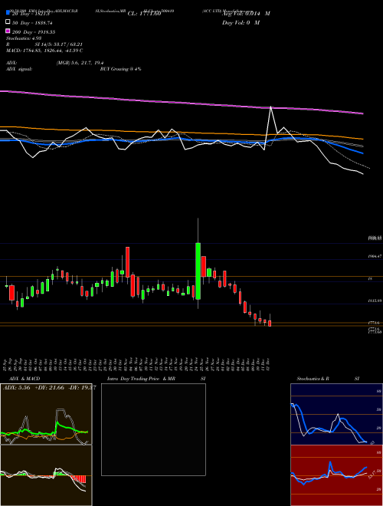Open the red RSI chart panel
The height and width of the screenshot is (506, 383).
(336, 475)
